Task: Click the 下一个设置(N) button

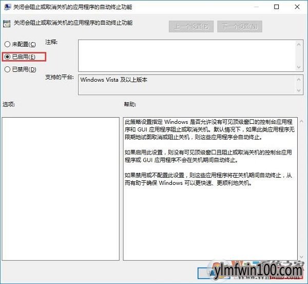Action: [x=240, y=26]
